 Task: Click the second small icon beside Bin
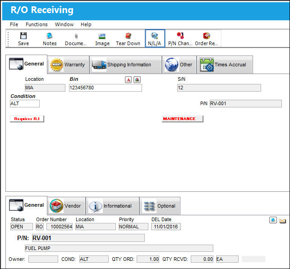(x=137, y=80)
